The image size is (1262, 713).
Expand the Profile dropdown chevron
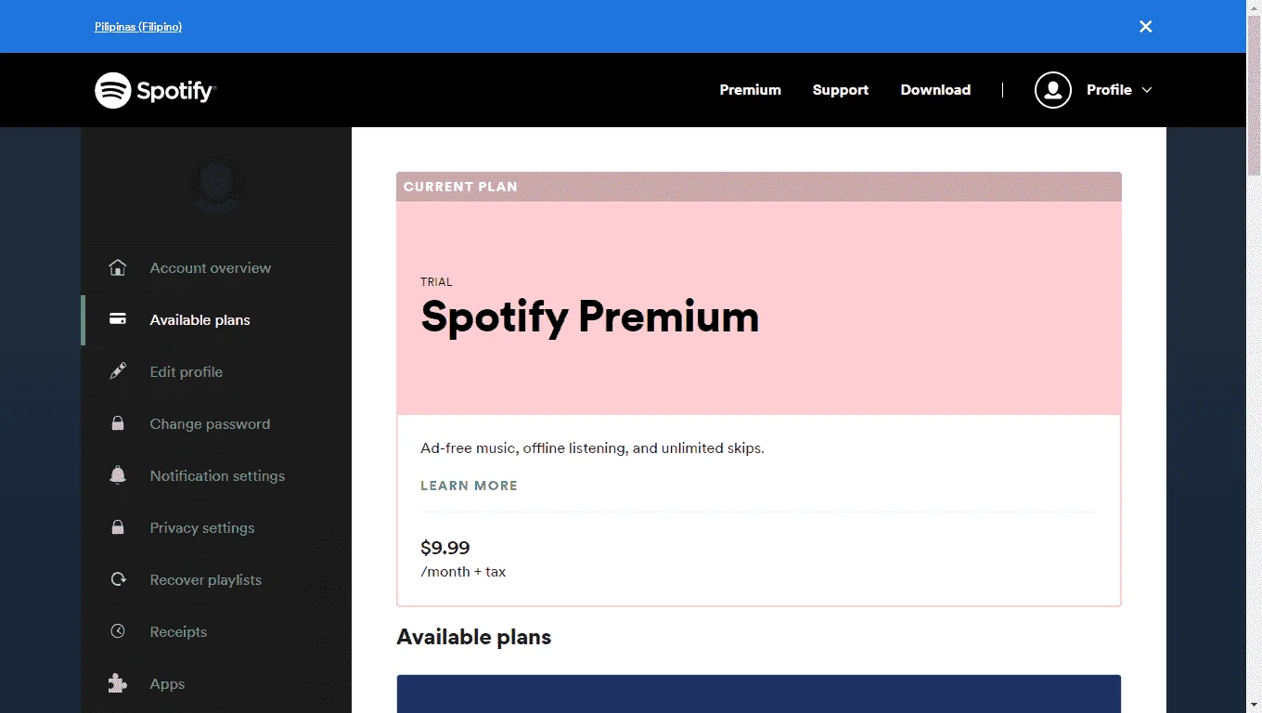1147,90
